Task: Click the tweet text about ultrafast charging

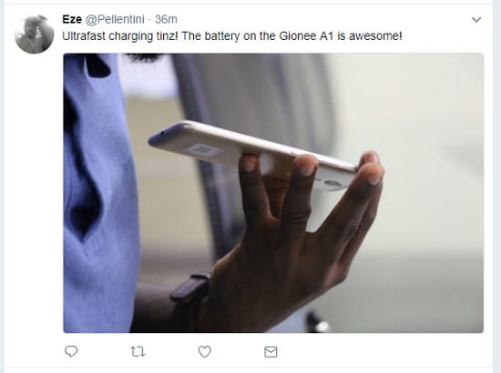Action: 232,36
